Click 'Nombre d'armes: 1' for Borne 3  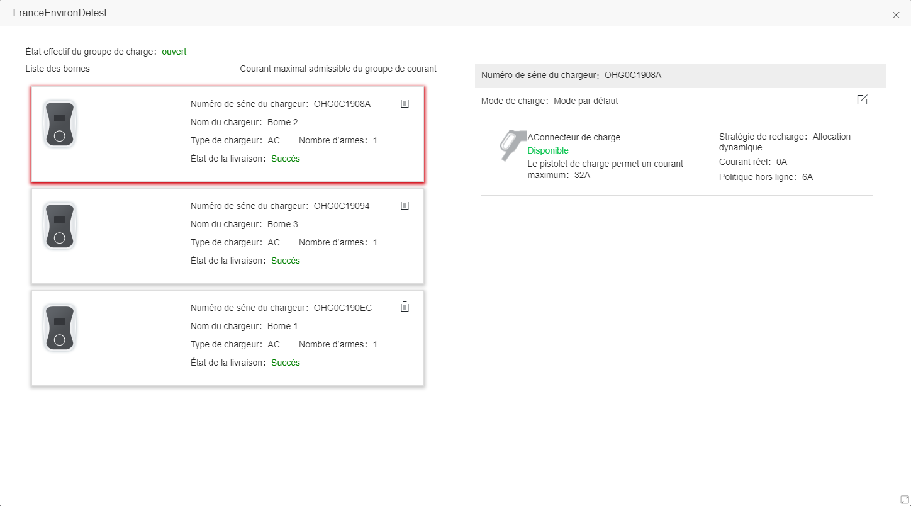338,242
